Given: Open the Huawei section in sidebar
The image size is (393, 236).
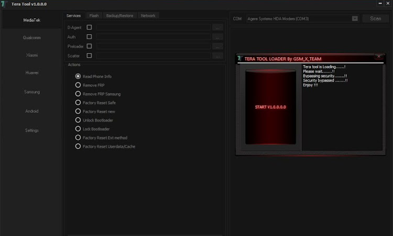Looking at the screenshot, I should click(31, 73).
